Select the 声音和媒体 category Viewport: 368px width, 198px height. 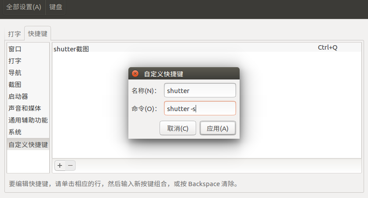(28, 108)
